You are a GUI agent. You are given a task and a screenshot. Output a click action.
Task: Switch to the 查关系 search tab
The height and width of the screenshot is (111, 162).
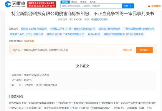[92, 2]
